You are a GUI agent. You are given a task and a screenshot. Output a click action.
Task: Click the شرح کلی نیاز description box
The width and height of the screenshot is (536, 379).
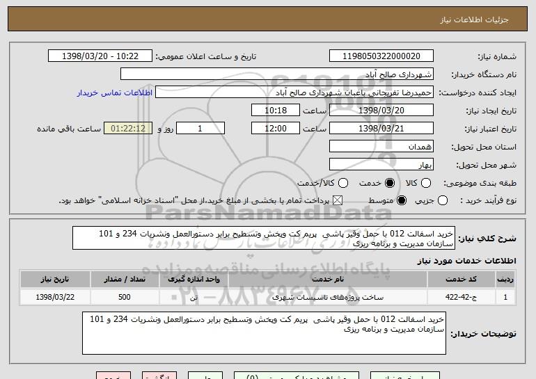coord(264,238)
